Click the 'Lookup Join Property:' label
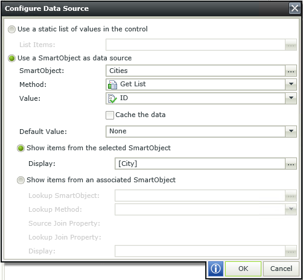 click(65, 237)
